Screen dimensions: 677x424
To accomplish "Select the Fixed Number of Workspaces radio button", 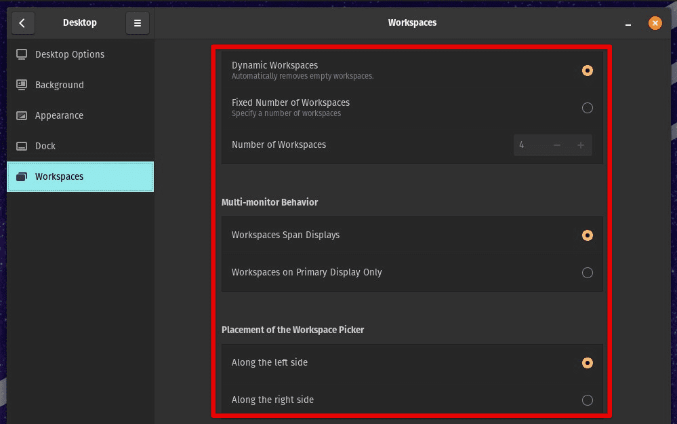I will pyautogui.click(x=587, y=108).
